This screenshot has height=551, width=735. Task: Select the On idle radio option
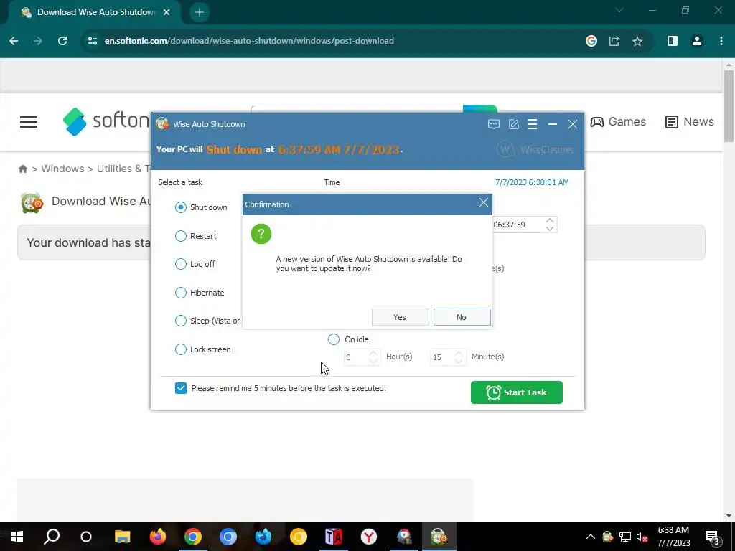tap(333, 339)
